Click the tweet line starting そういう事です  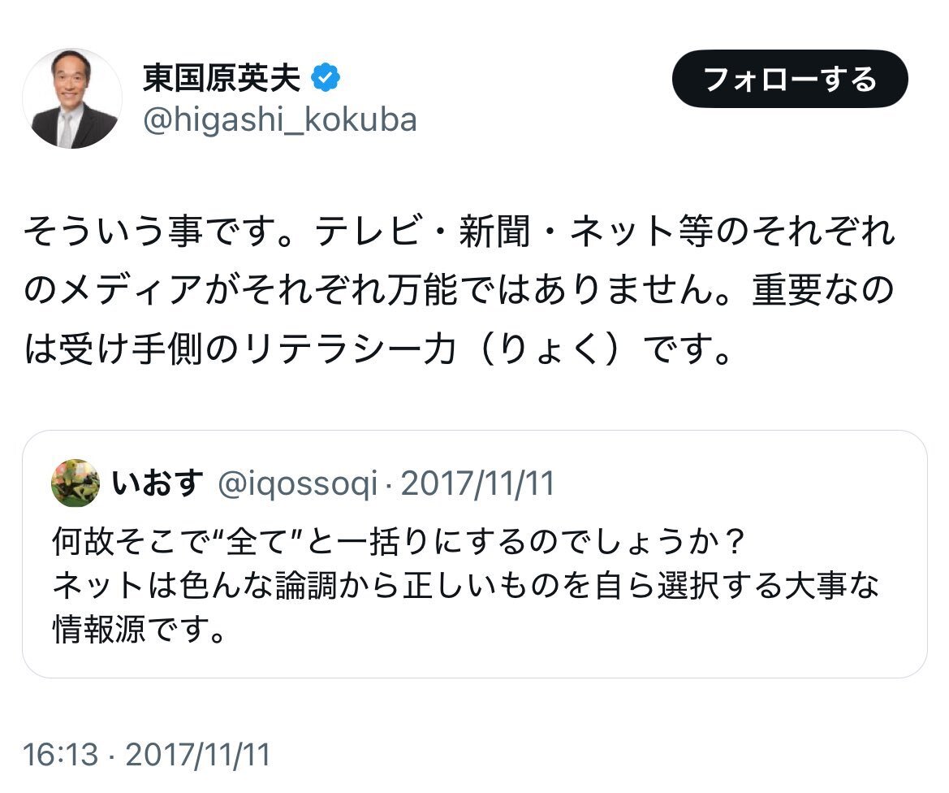tap(459, 234)
